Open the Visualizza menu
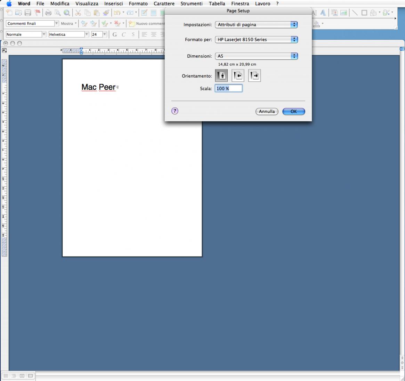This screenshot has width=405, height=381. [87, 3]
